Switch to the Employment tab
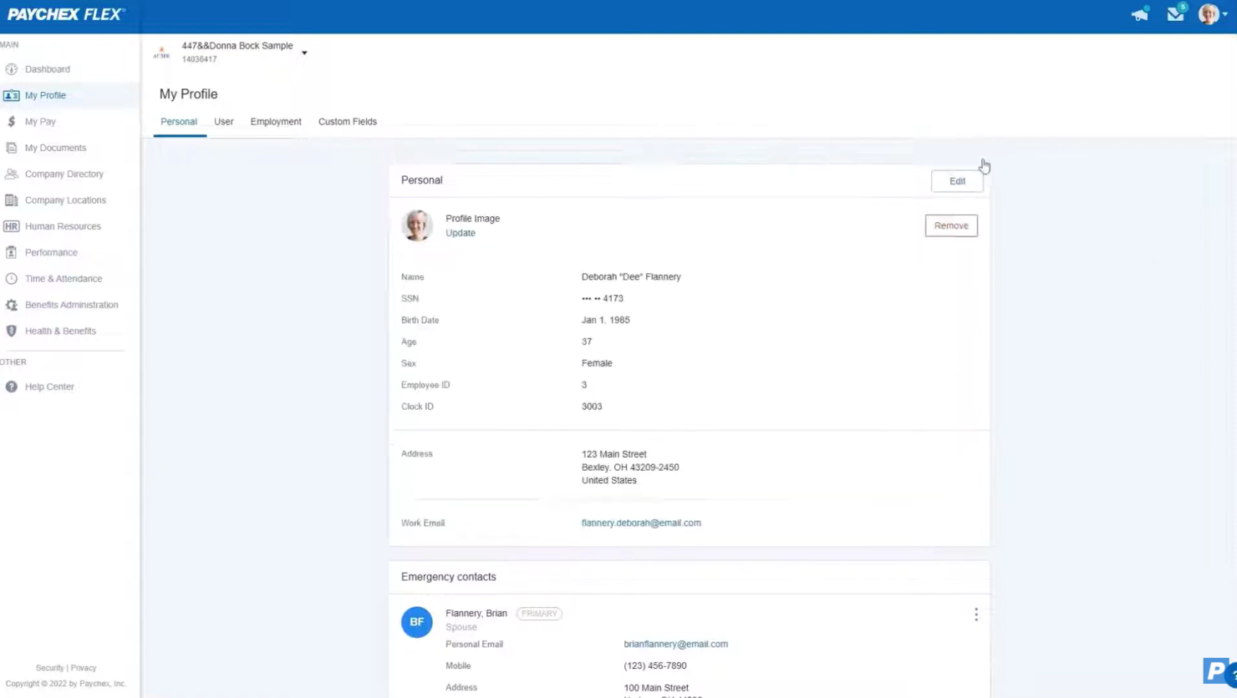The width and height of the screenshot is (1237, 698). click(276, 122)
